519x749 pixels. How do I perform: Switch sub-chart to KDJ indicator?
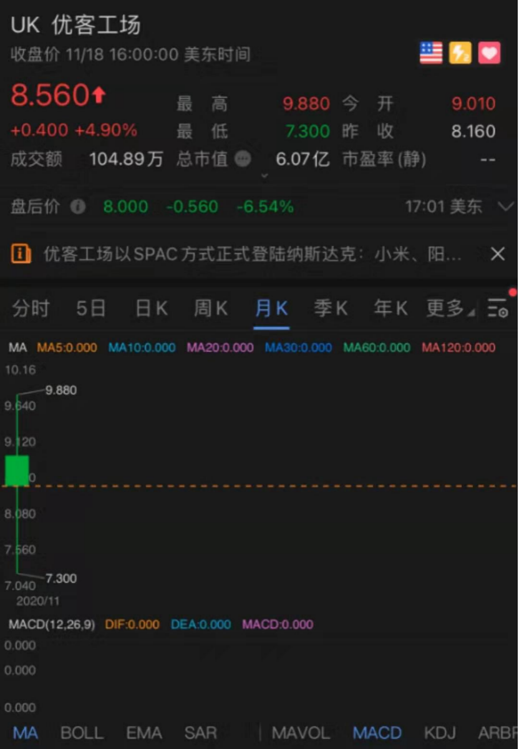tap(440, 732)
